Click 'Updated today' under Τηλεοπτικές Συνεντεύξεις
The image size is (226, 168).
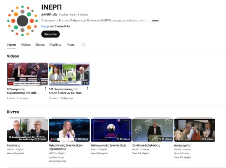[56, 157]
